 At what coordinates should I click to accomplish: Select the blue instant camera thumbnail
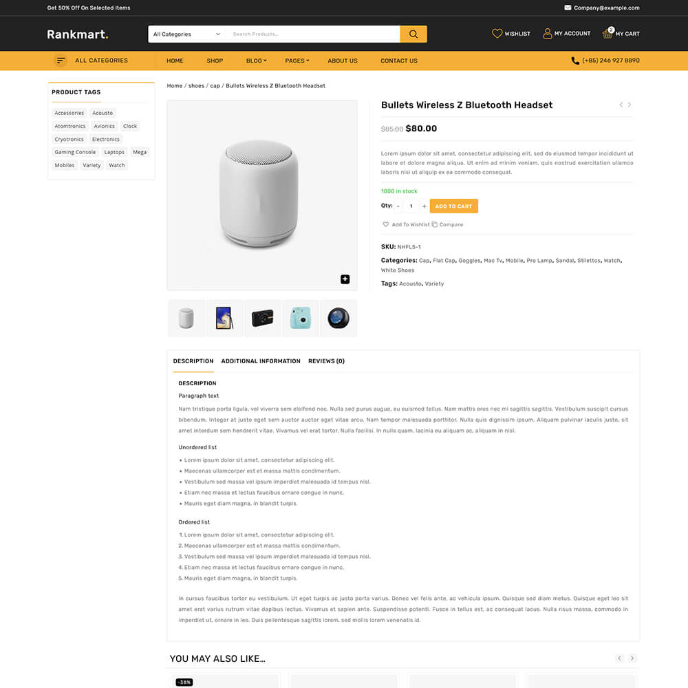(301, 318)
